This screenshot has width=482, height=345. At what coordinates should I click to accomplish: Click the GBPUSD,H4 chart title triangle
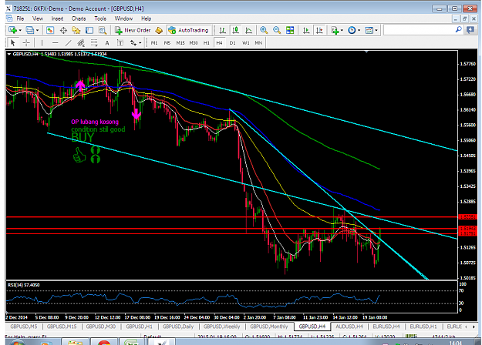9,54
